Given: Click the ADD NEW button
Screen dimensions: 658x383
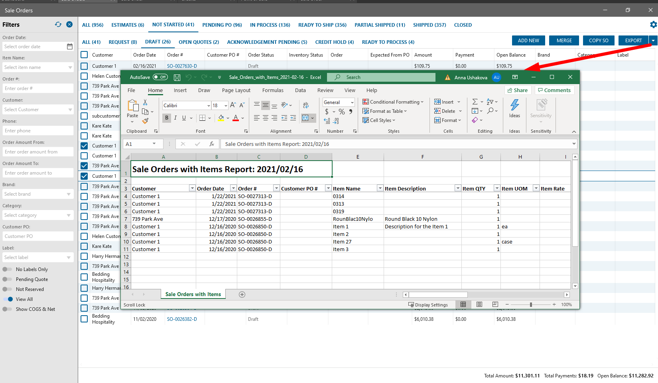Looking at the screenshot, I should [528, 41].
